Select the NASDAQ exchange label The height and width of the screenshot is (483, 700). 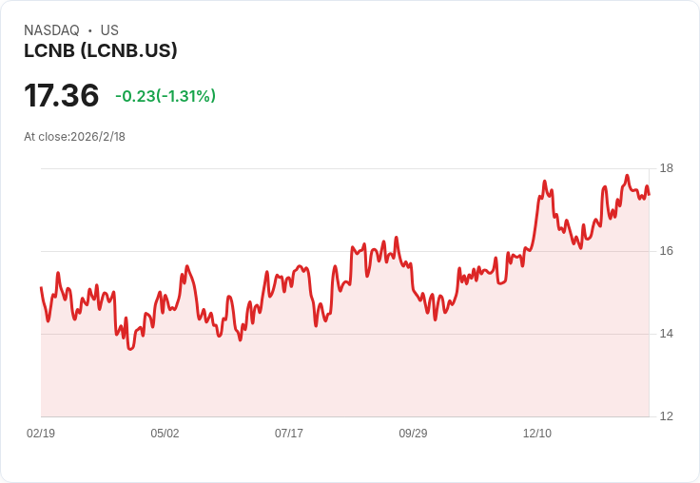pos(51,30)
